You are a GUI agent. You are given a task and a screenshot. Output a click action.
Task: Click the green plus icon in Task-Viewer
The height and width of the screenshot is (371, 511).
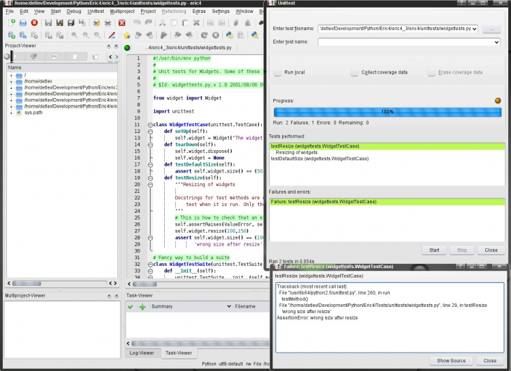point(142,307)
